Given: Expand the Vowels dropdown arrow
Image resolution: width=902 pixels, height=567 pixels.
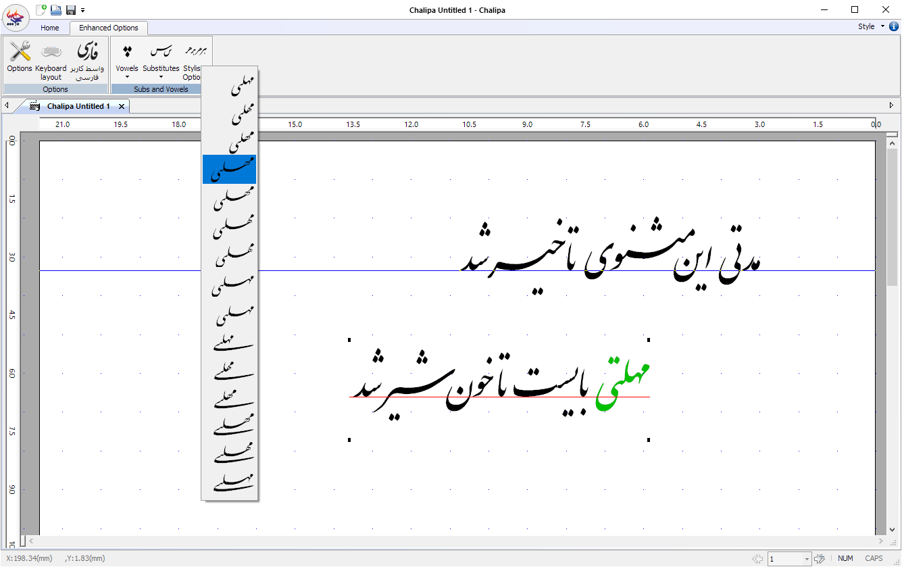Looking at the screenshot, I should (x=126, y=78).
